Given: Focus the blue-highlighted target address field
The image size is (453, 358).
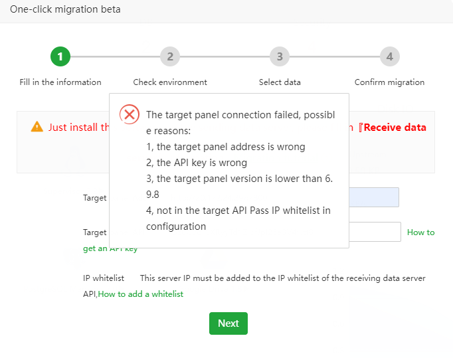Looking at the screenshot, I should click(x=373, y=197).
